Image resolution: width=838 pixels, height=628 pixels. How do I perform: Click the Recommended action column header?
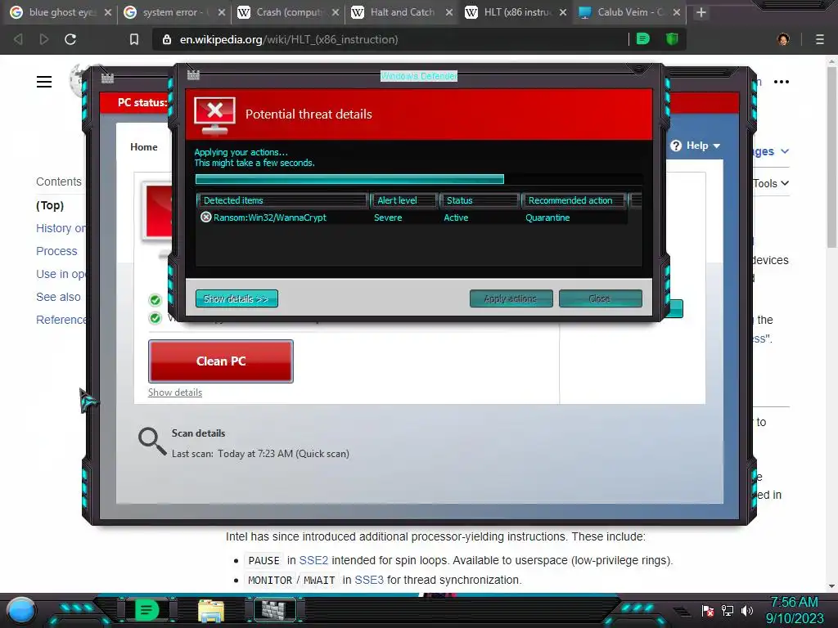[574, 200]
